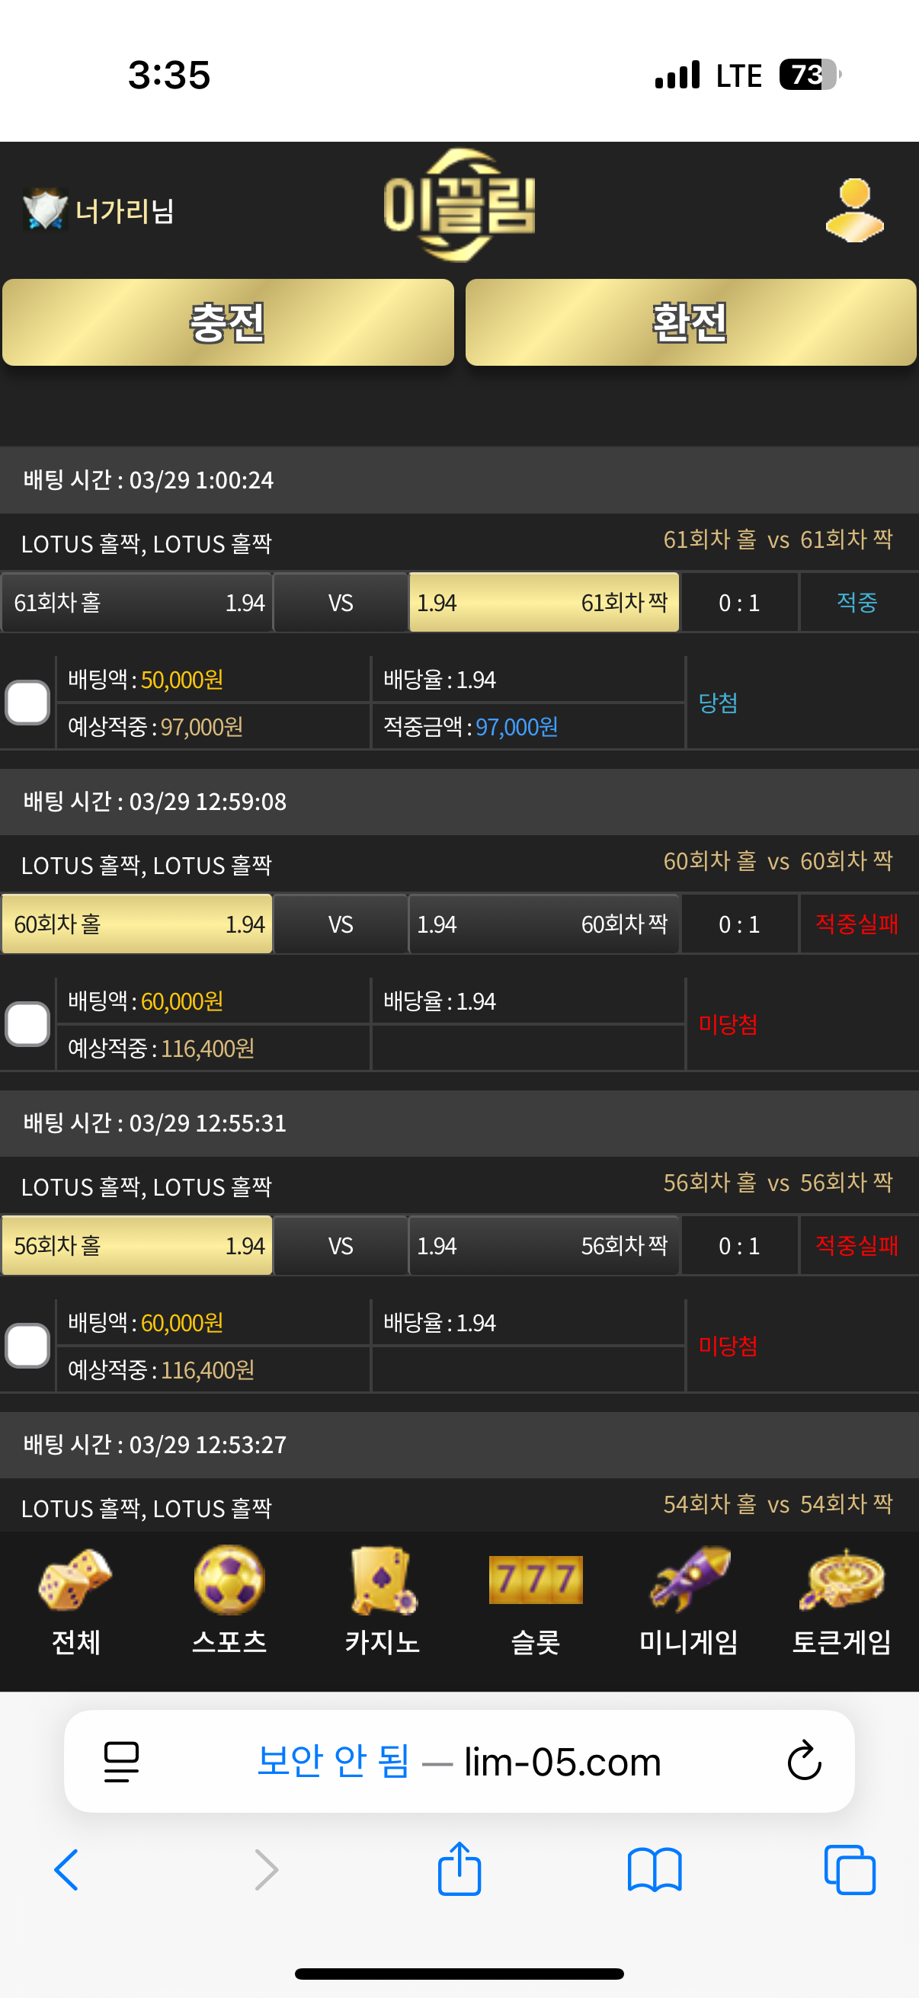
Task: Open the 토큰게임 roulette icon
Action: click(x=841, y=1578)
